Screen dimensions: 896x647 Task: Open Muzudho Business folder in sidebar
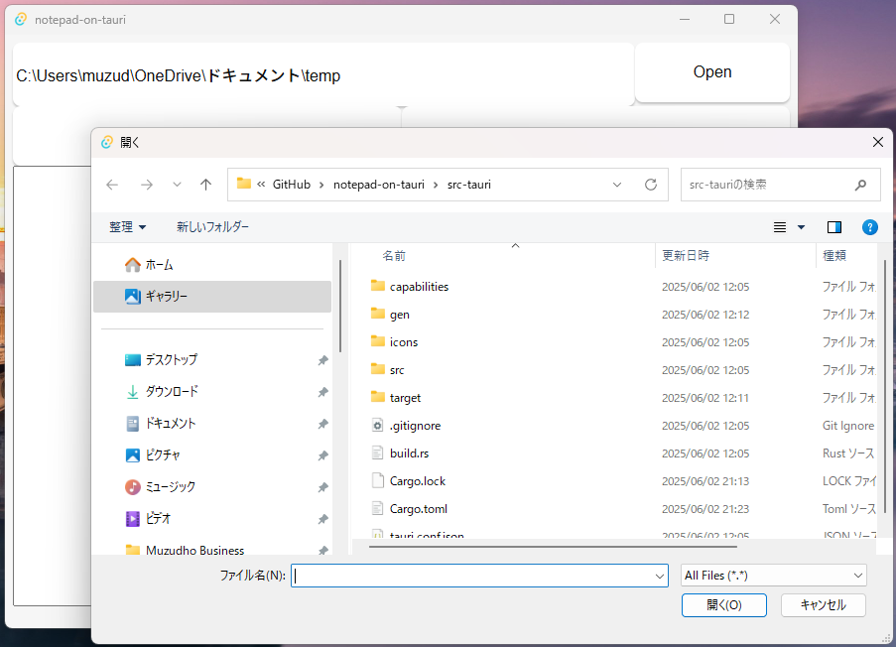coord(212,550)
